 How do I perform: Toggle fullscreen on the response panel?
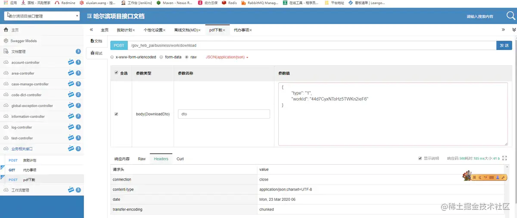click(x=505, y=158)
